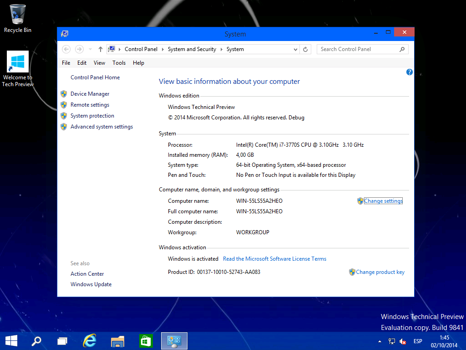Image resolution: width=466 pixels, height=350 pixels.
Task: Open the Tools menu
Action: click(x=119, y=62)
